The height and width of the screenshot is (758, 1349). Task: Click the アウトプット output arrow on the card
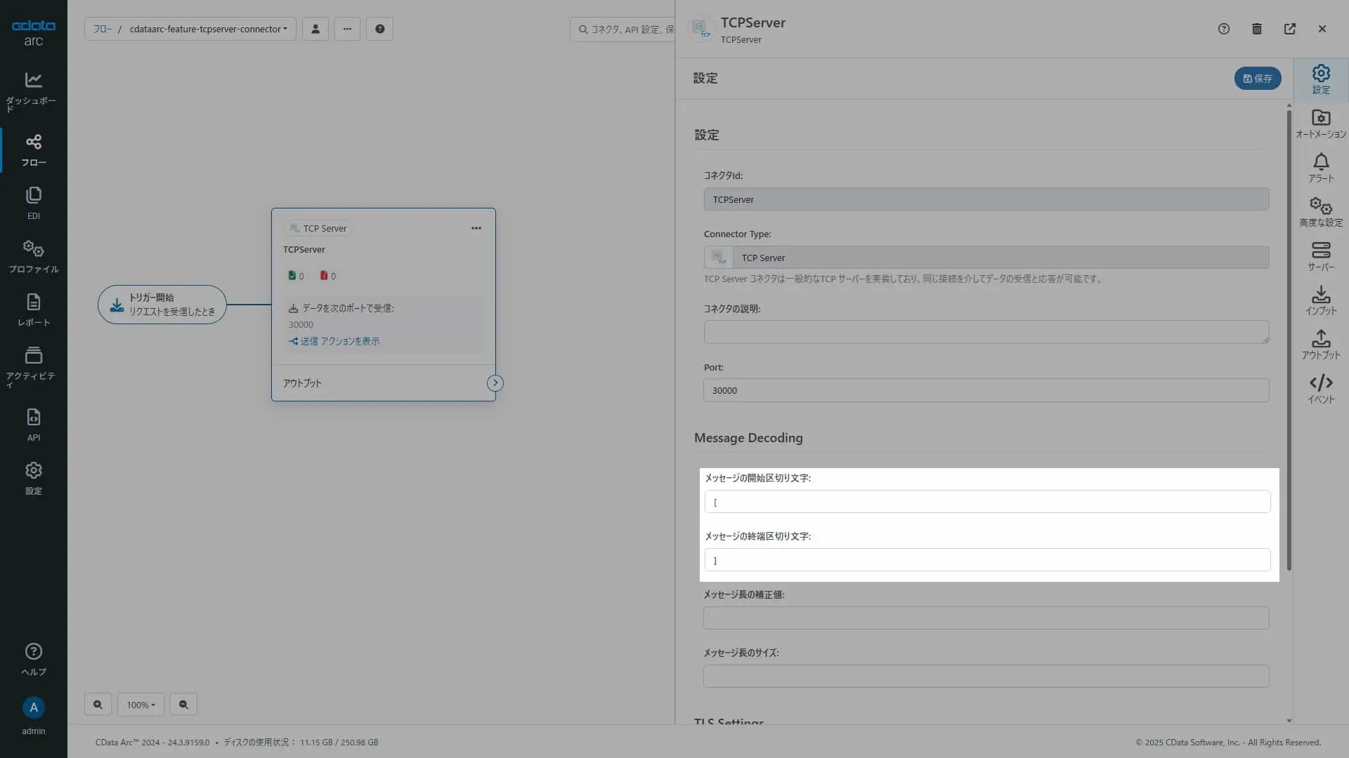[495, 383]
